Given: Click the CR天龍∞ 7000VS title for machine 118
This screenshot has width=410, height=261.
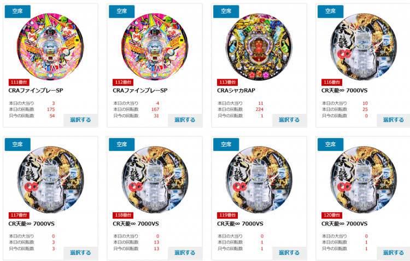Looking at the screenshot, I should [136, 224].
